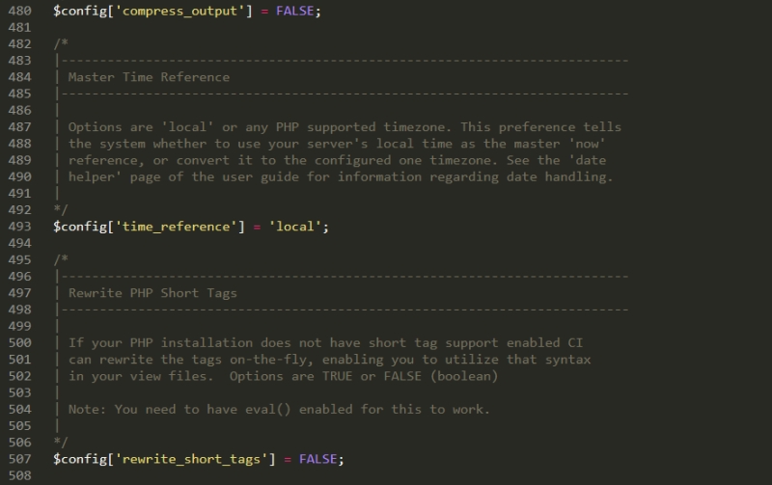Screen dimensions: 772x485
Task: Click 'TRUE' in the Options comment line
Action: click(337, 376)
